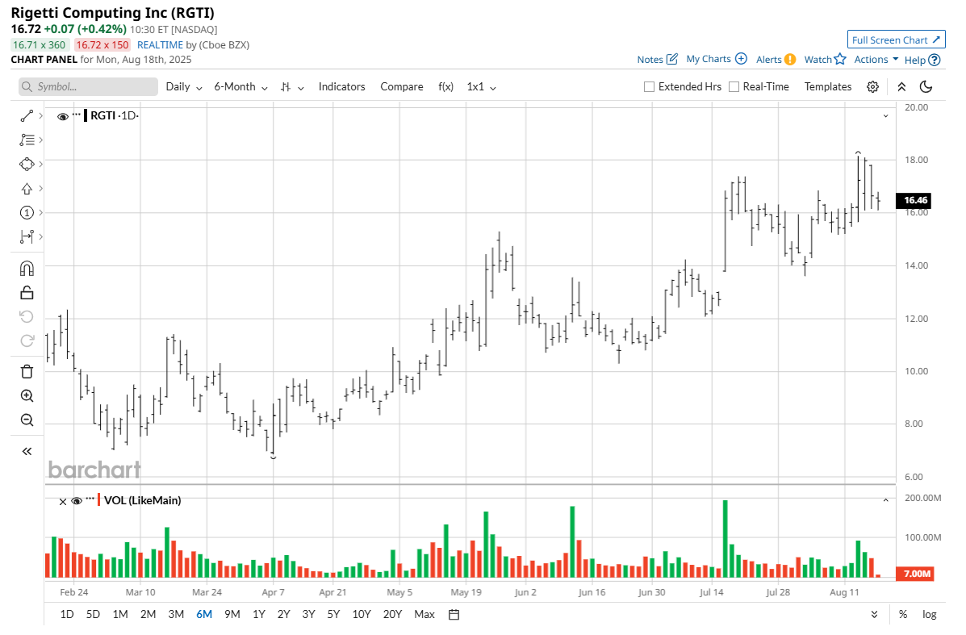Expand the bottom bar double-chevron
The height and width of the screenshot is (635, 966).
point(874,614)
